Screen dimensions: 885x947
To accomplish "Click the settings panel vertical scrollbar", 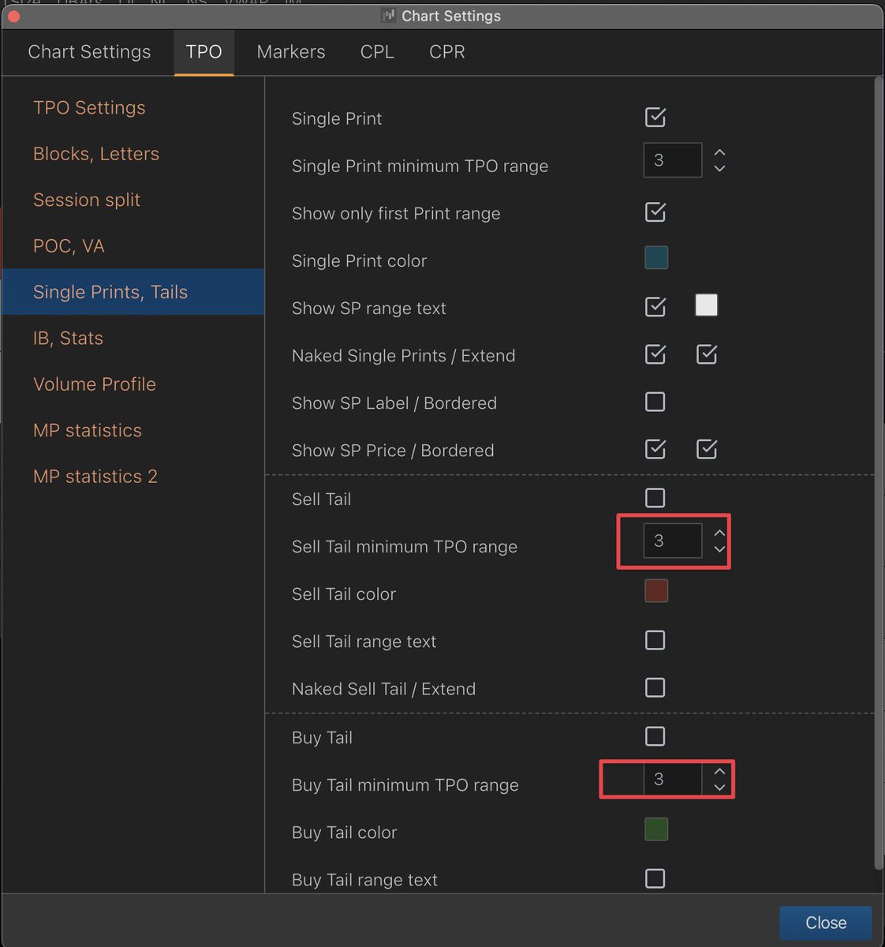I will [x=879, y=473].
